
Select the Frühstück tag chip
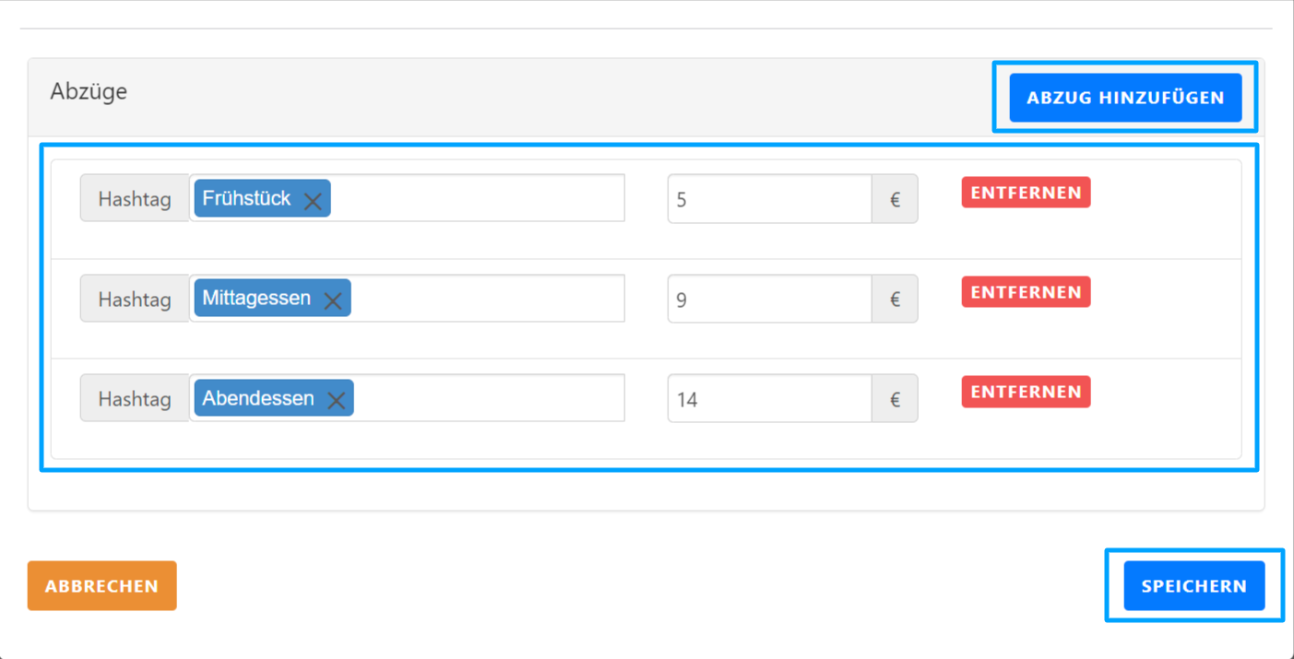click(x=245, y=199)
